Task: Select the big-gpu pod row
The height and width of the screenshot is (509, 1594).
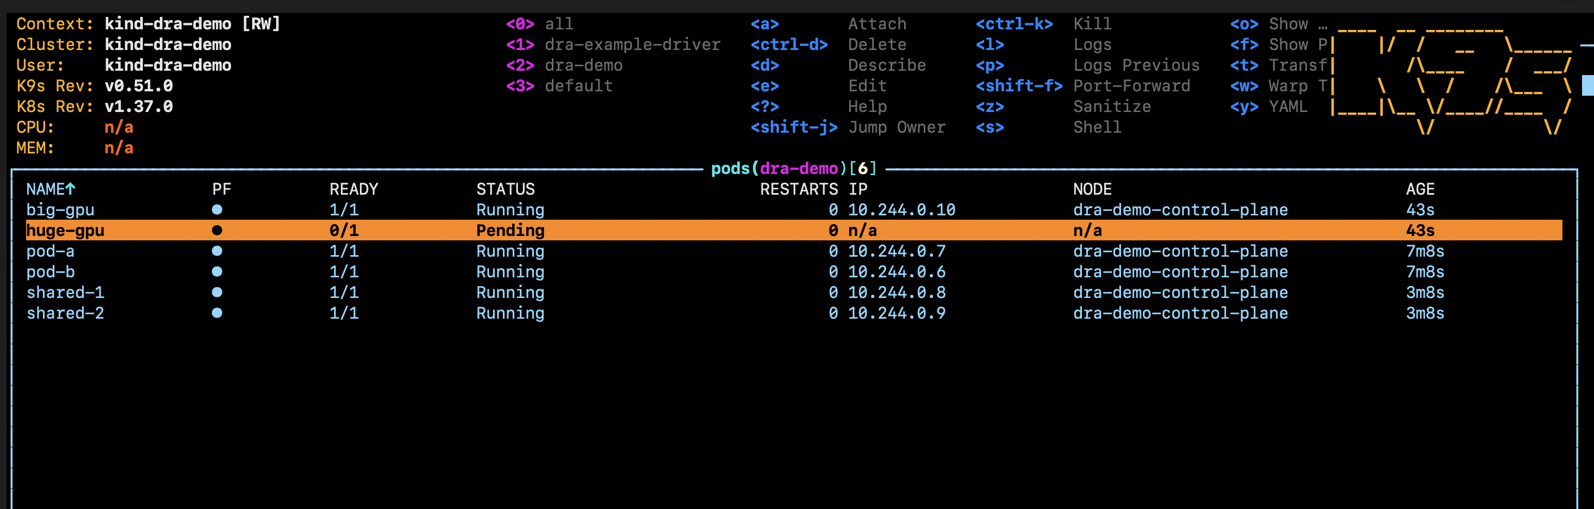Action: (x=794, y=210)
